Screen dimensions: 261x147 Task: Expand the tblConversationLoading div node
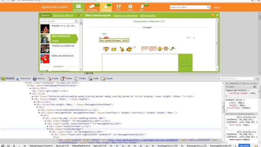[x=33, y=96]
